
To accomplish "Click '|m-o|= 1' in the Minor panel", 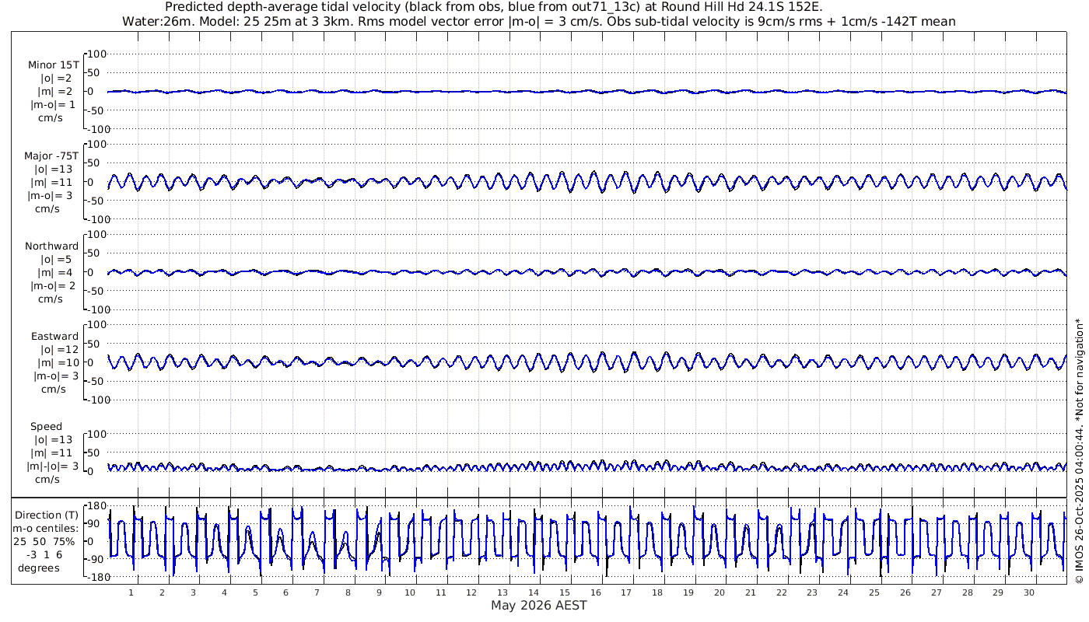I will [54, 105].
